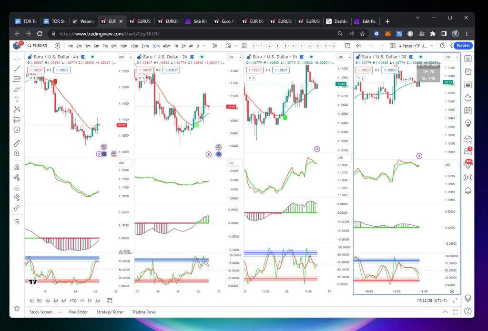Image resolution: width=488 pixels, height=331 pixels.
Task: Click the trash can to remove drawings
Action: [x=17, y=221]
